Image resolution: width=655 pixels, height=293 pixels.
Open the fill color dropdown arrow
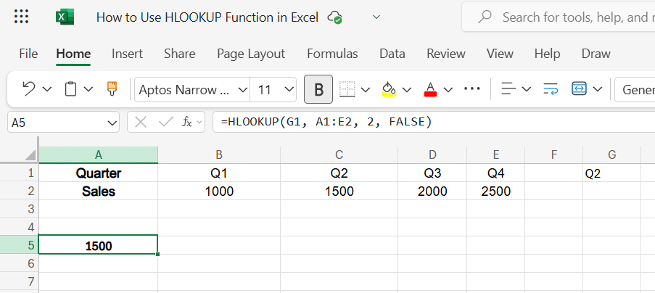click(406, 90)
